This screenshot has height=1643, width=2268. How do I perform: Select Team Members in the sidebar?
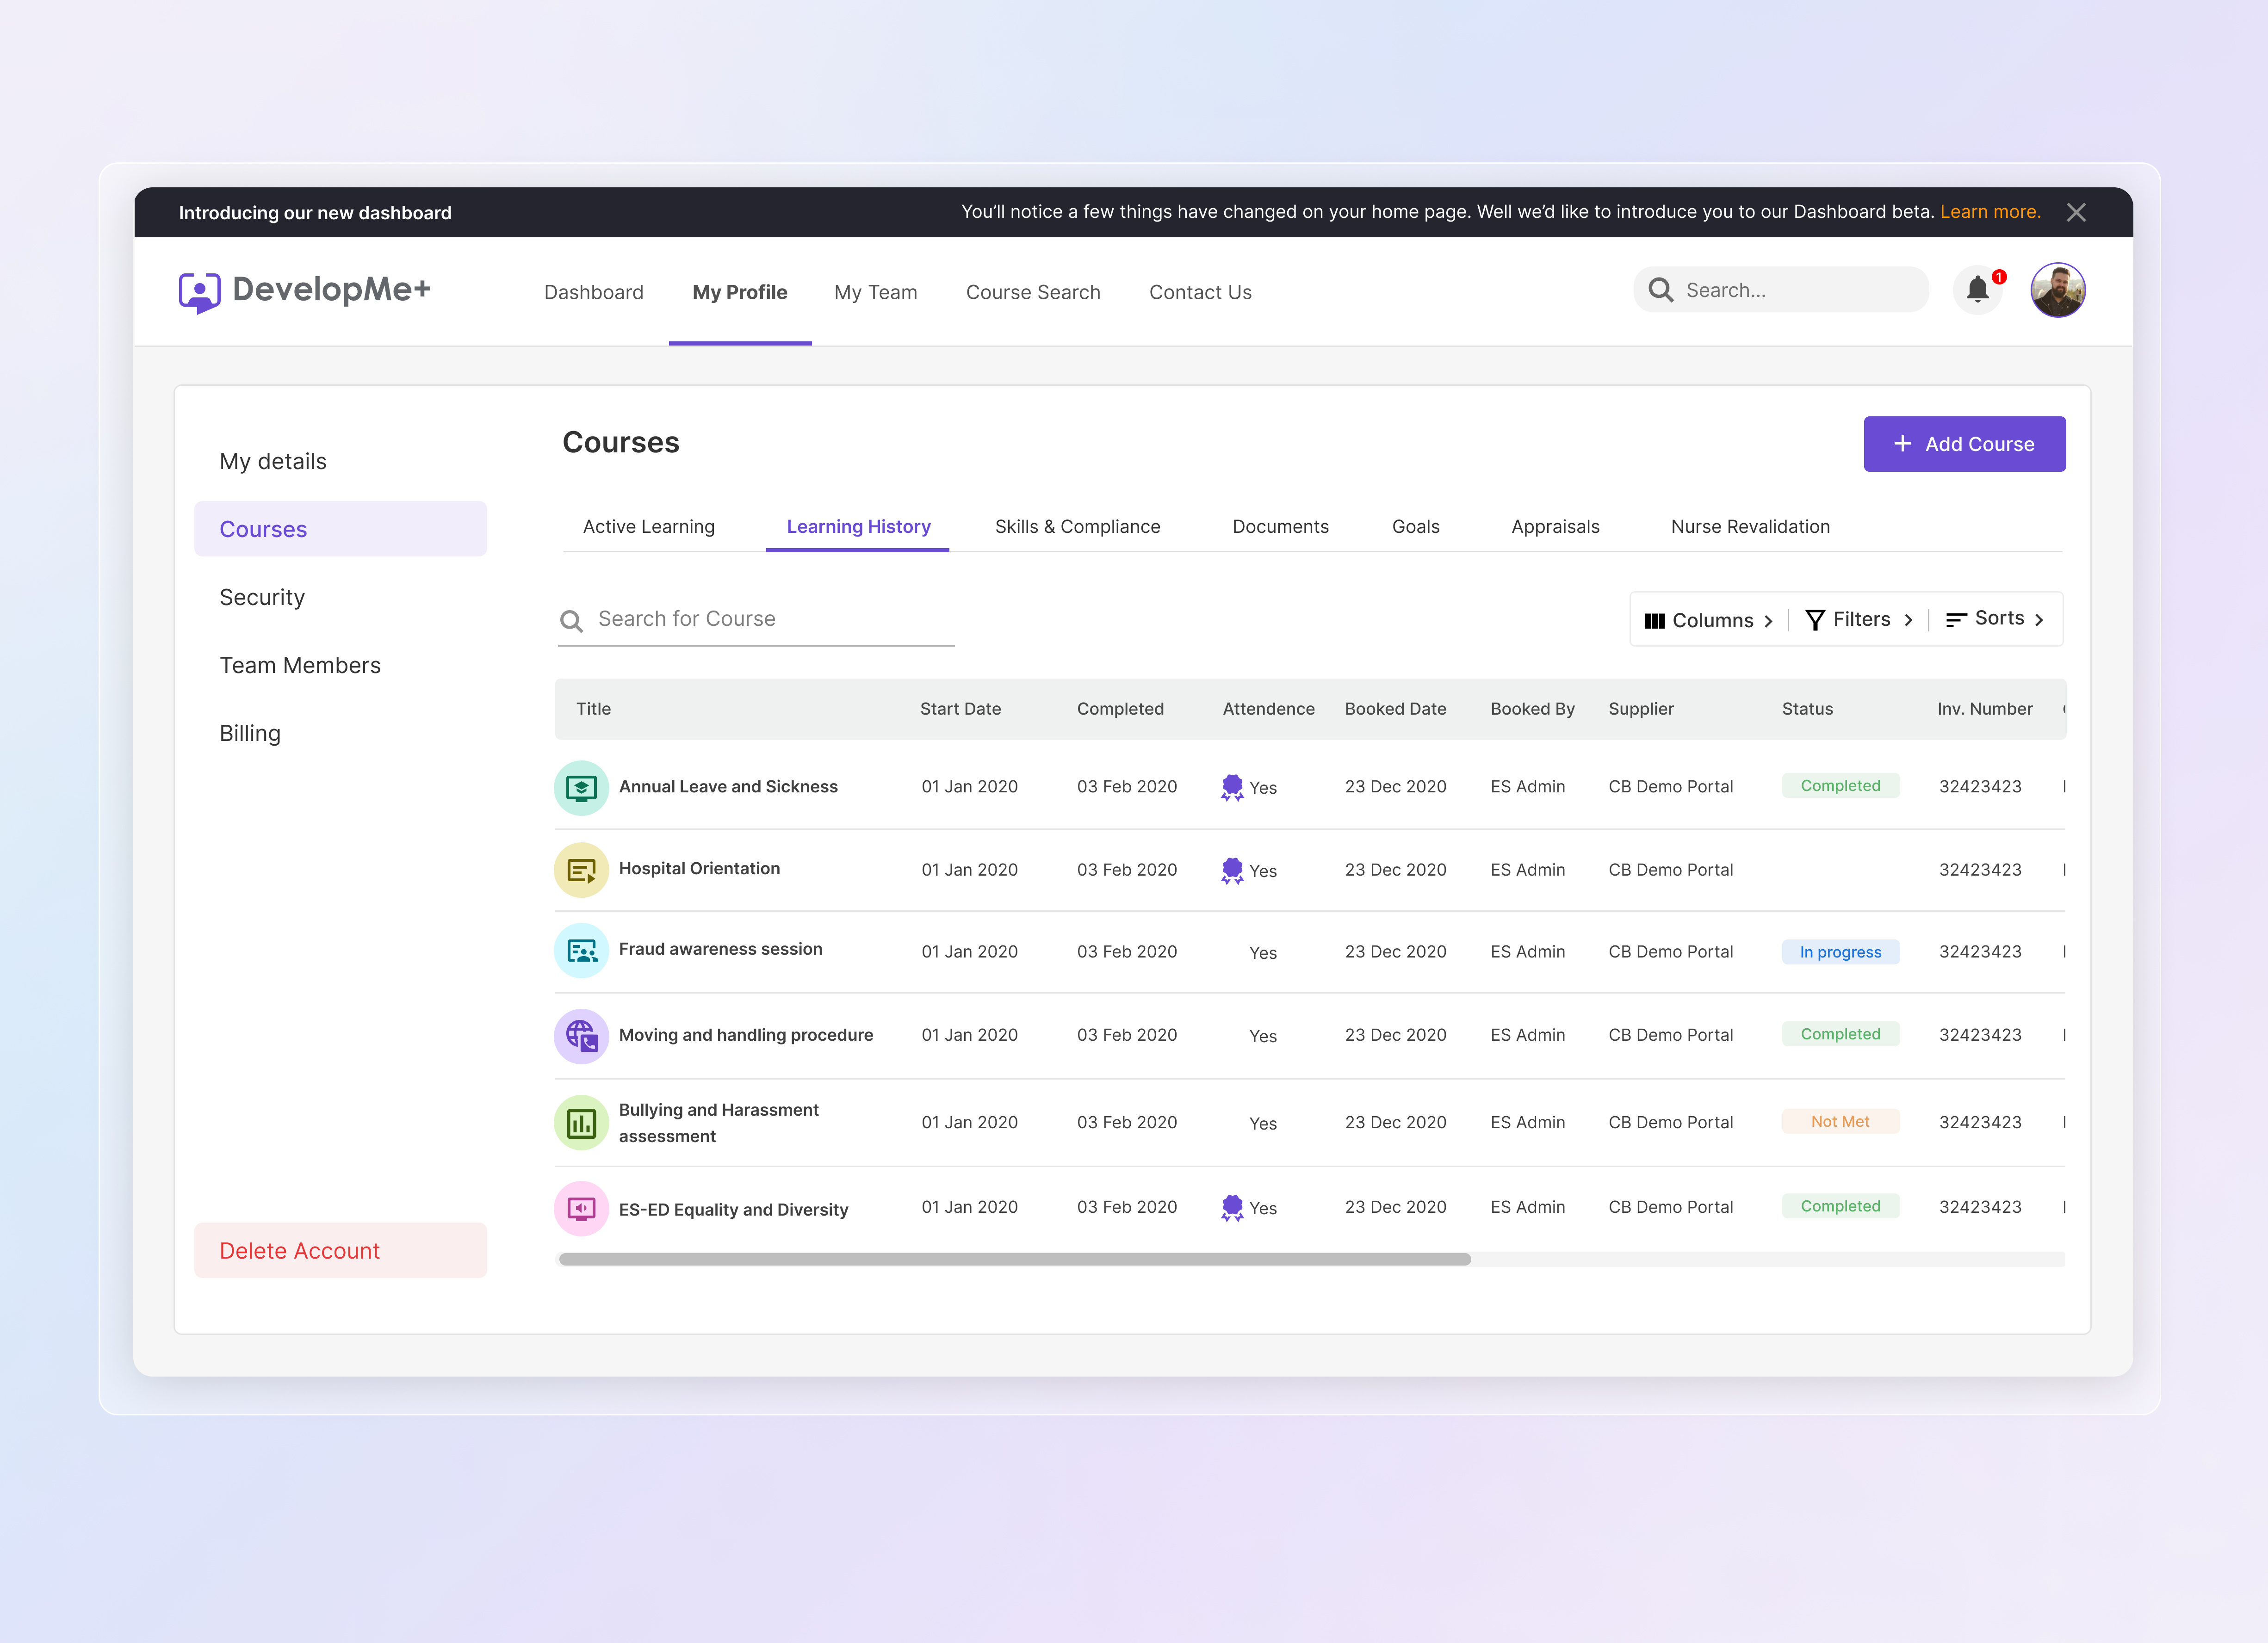tap(300, 664)
